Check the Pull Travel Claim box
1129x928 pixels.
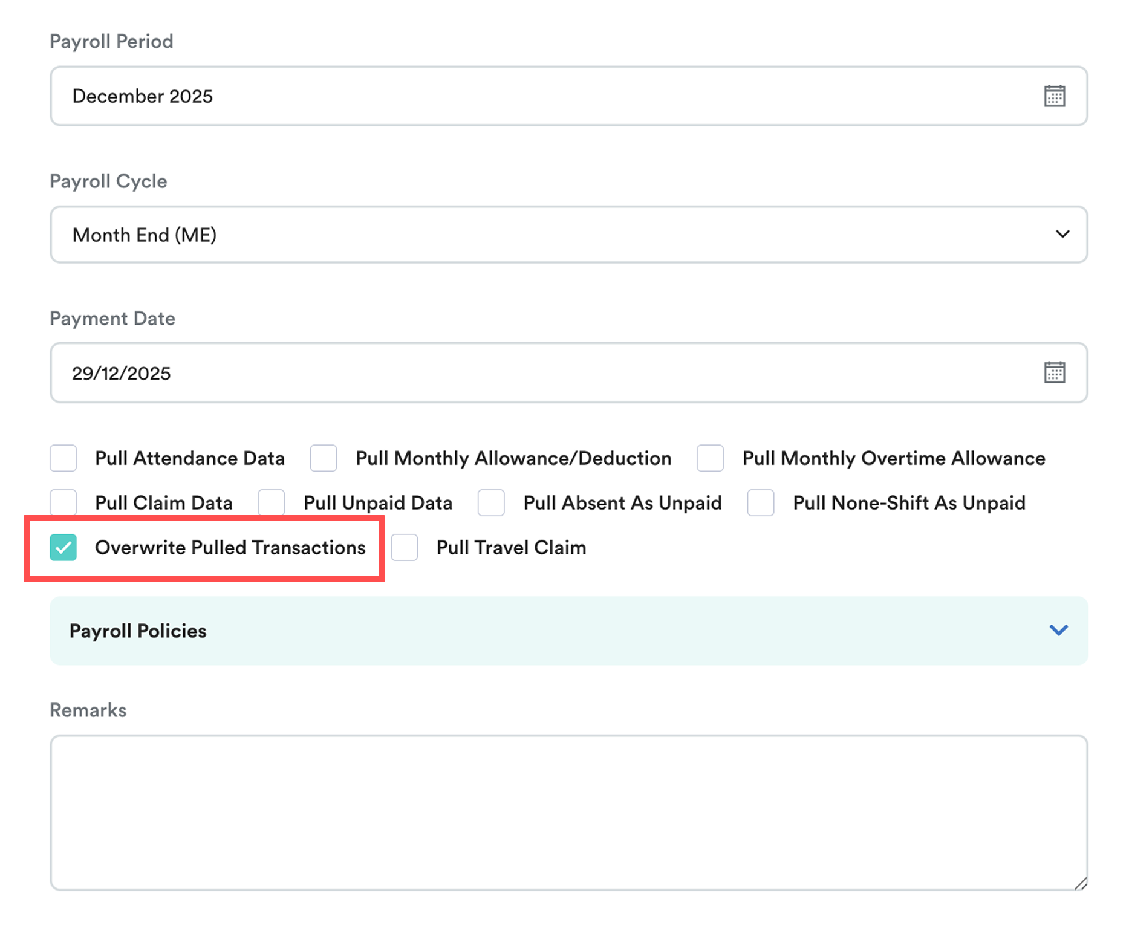405,548
